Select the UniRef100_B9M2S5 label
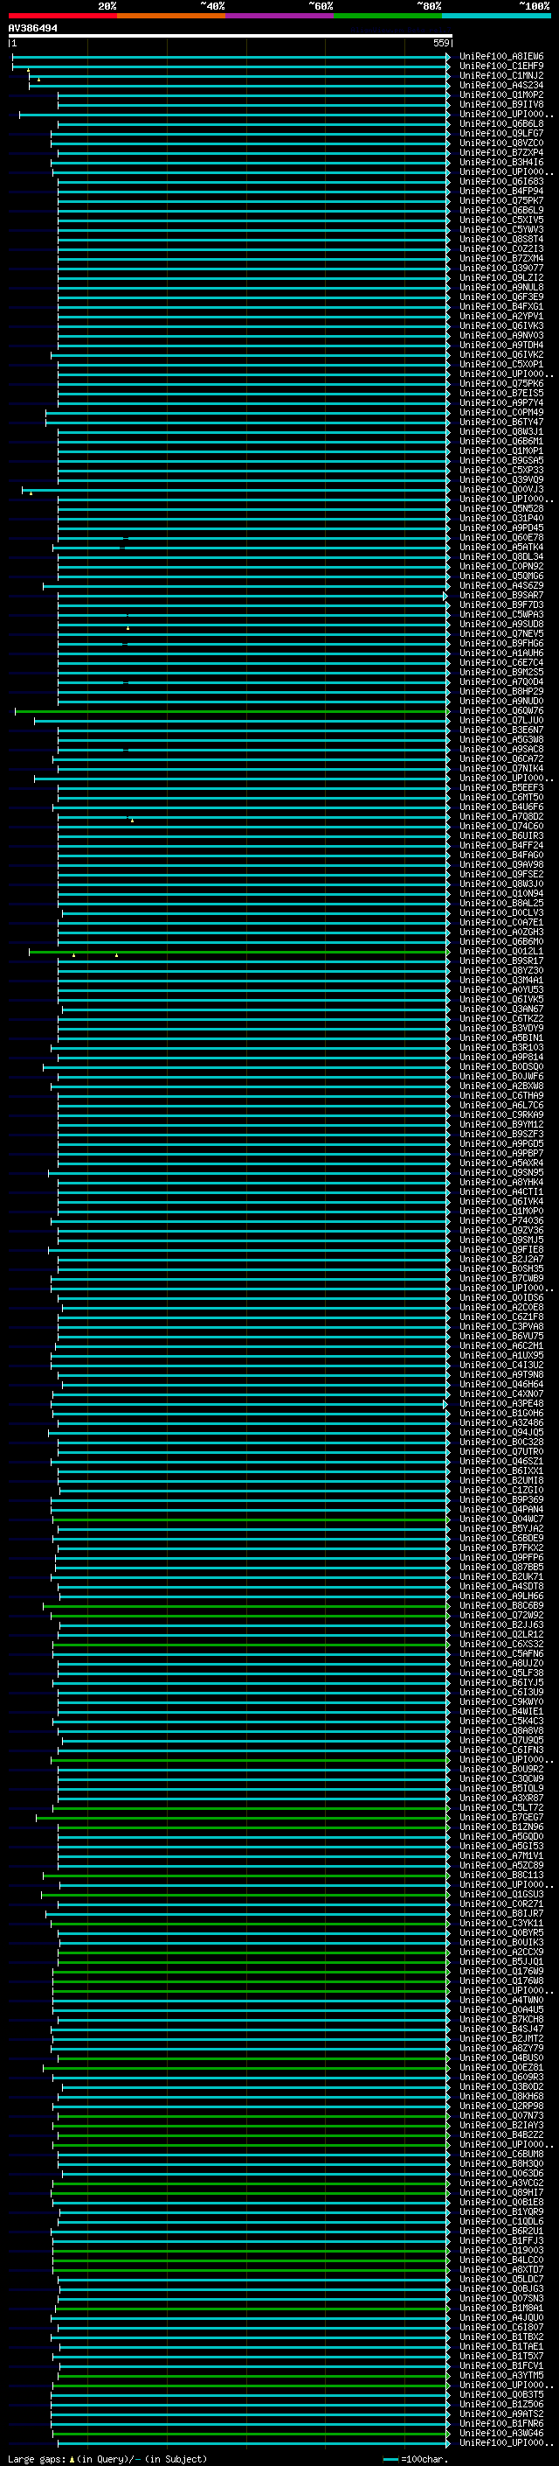The height and width of the screenshot is (2466, 559). [x=500, y=672]
